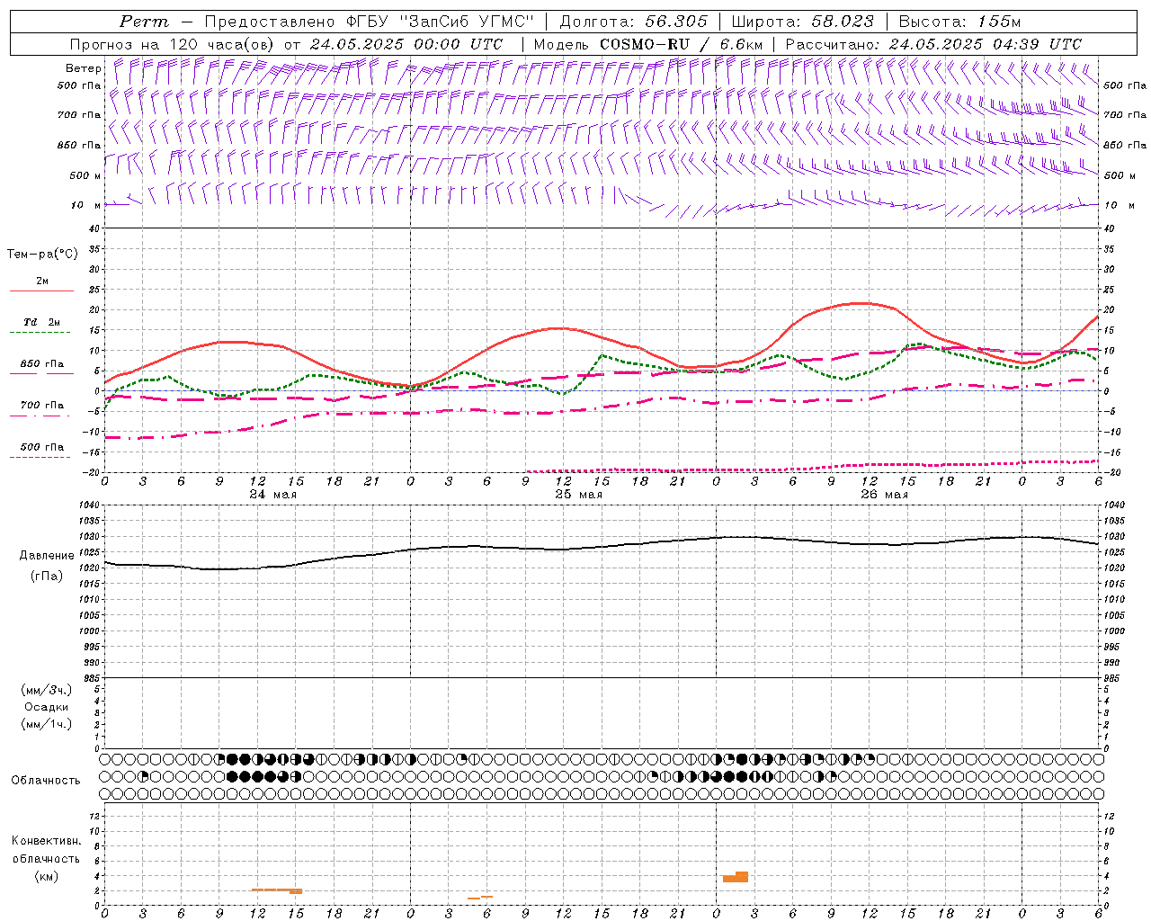Image resolution: width=1151 pixels, height=921 pixels.
Task: Click "Рассчитано: 24.05.2025 04:39 UTC" text
Action: coord(933,44)
